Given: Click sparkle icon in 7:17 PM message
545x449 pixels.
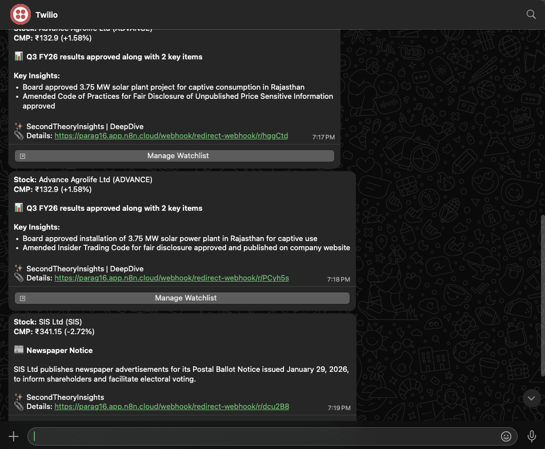Looking at the screenshot, I should [x=19, y=126].
